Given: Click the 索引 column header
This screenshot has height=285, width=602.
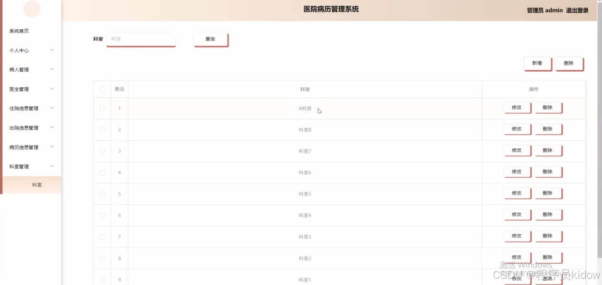Looking at the screenshot, I should pyautogui.click(x=119, y=89).
